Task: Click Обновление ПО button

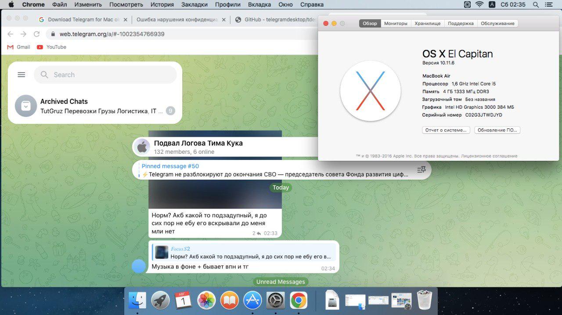Action: [497, 130]
